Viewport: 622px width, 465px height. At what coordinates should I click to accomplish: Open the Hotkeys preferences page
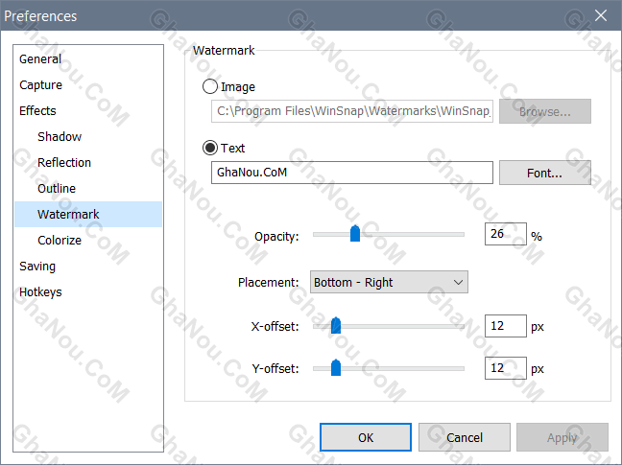coord(88,291)
